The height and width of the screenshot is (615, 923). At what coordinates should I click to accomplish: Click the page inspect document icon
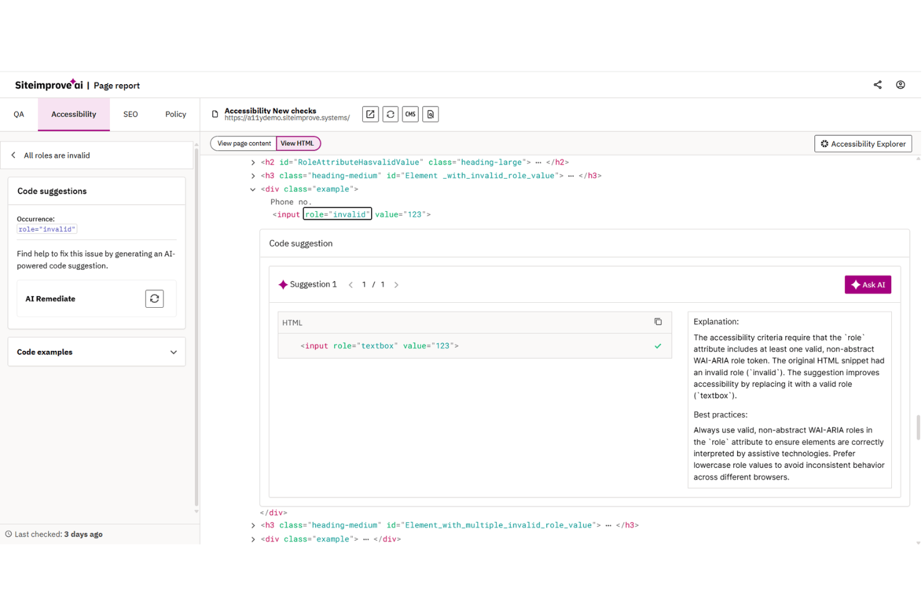point(430,114)
